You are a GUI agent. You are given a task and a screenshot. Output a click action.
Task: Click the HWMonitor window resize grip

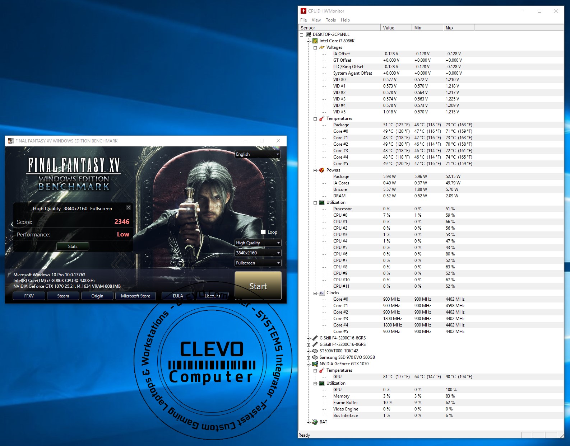pos(561,435)
